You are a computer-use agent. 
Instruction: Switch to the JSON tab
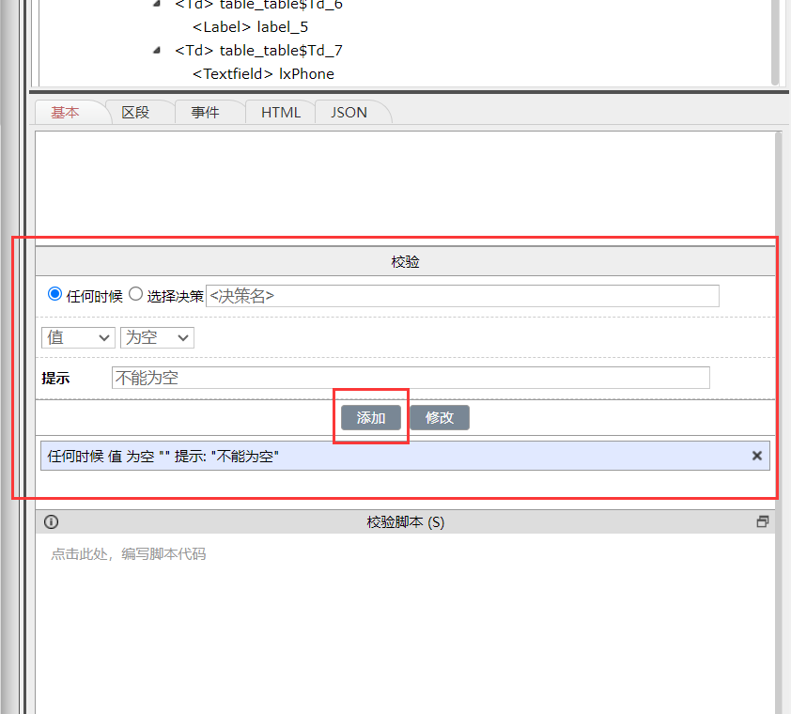[348, 112]
